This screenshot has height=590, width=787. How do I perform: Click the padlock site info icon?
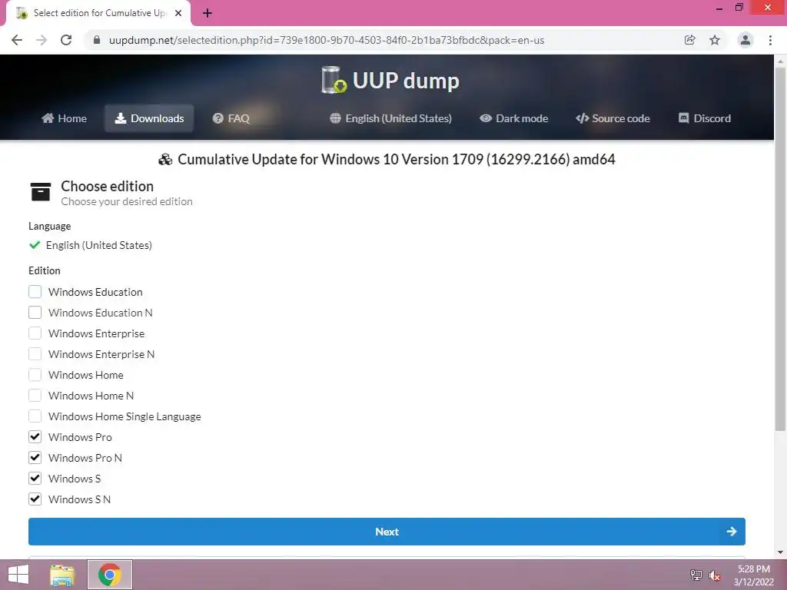pos(97,40)
